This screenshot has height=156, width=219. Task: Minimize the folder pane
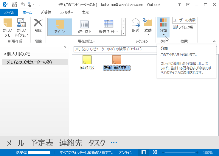coord(65,47)
